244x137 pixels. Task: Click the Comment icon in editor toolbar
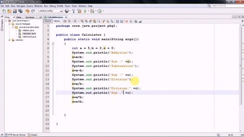click(136, 21)
